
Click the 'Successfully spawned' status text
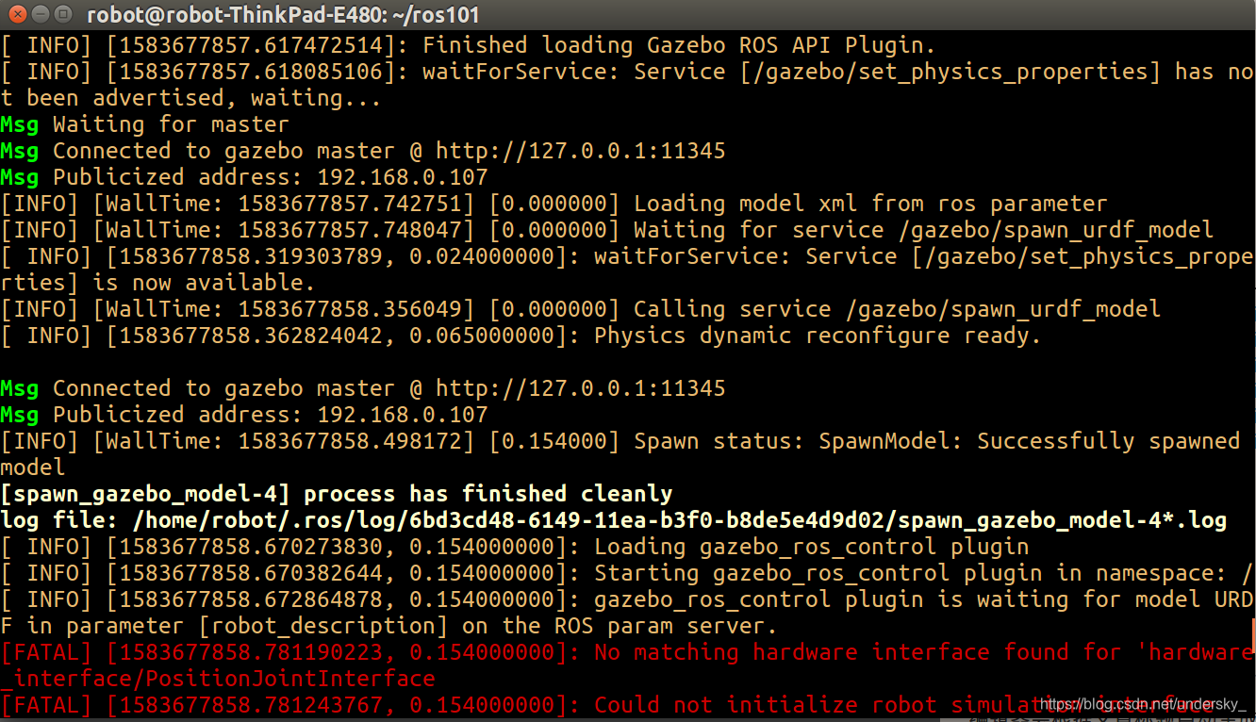pos(1108,441)
